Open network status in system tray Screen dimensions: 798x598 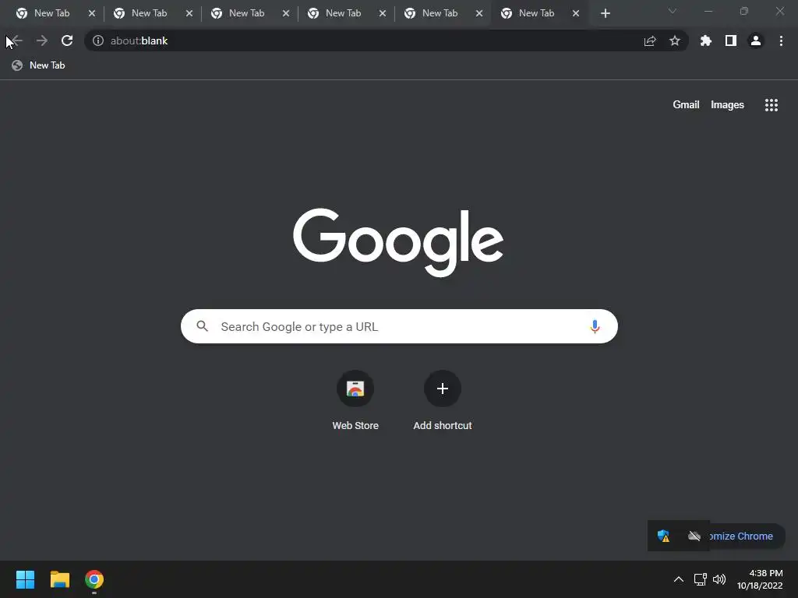[700, 579]
